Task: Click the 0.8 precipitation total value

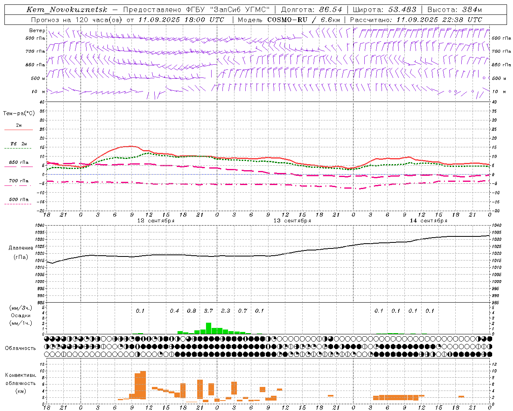Action: pyautogui.click(x=192, y=311)
